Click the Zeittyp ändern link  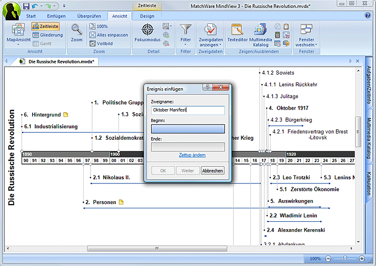(192, 155)
